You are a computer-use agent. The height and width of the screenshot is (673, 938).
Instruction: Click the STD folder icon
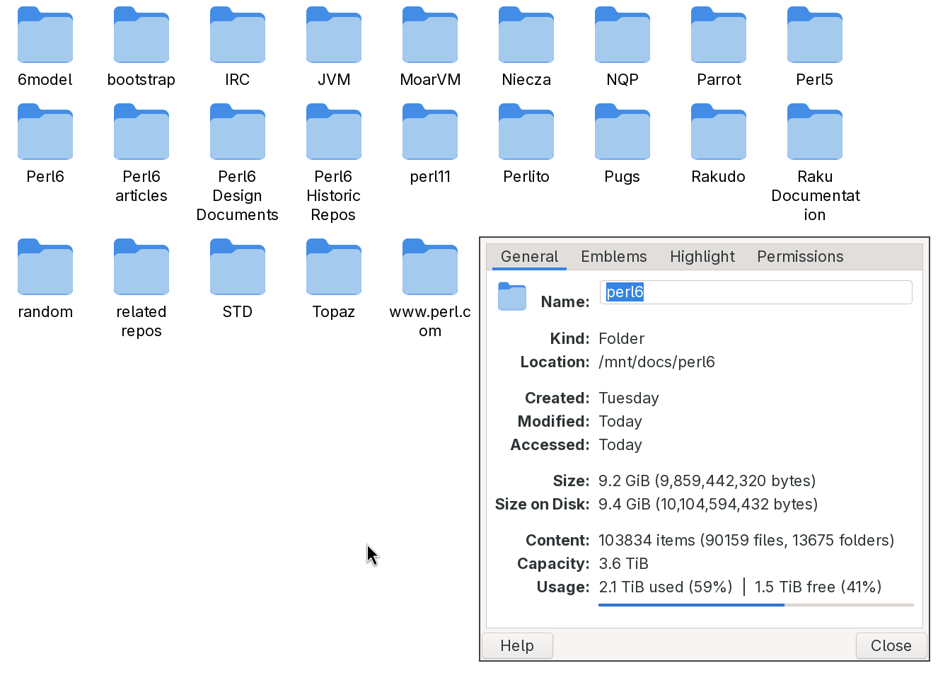[238, 267]
